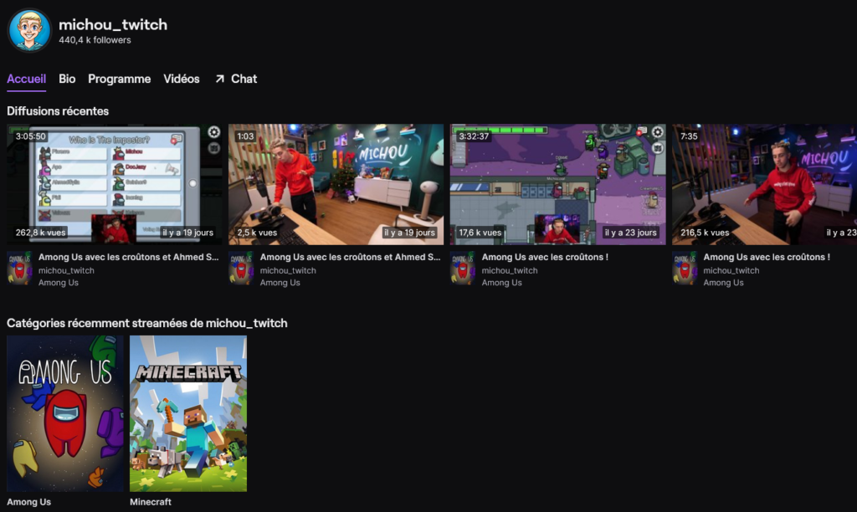
Task: Open the michou_twitch profile avatar
Action: [29, 30]
